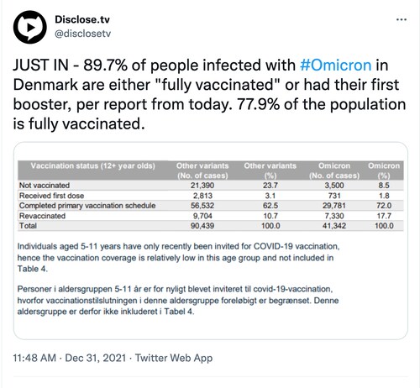Open the Twitter Web App source link
This screenshot has height=388, width=420.
tap(174, 358)
